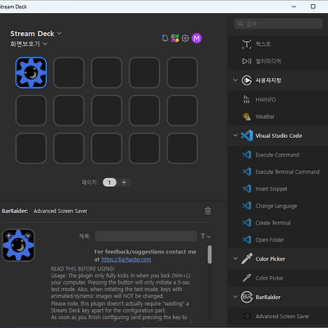Click the Weather action label
328x328 pixels.
point(265,116)
